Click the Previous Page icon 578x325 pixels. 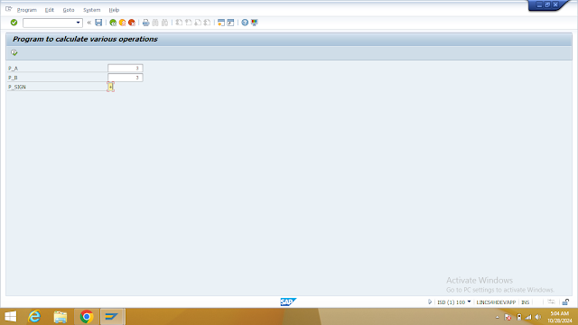189,23
